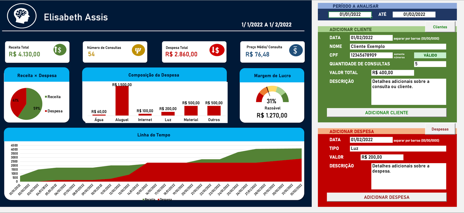Click the green Receita Total dollar icon

tap(60, 50)
